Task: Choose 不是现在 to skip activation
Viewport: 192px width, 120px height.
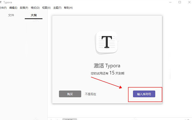Action: [90, 94]
